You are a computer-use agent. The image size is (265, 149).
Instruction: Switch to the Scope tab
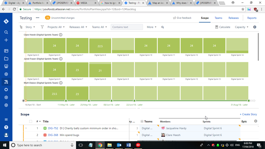tap(205, 18)
